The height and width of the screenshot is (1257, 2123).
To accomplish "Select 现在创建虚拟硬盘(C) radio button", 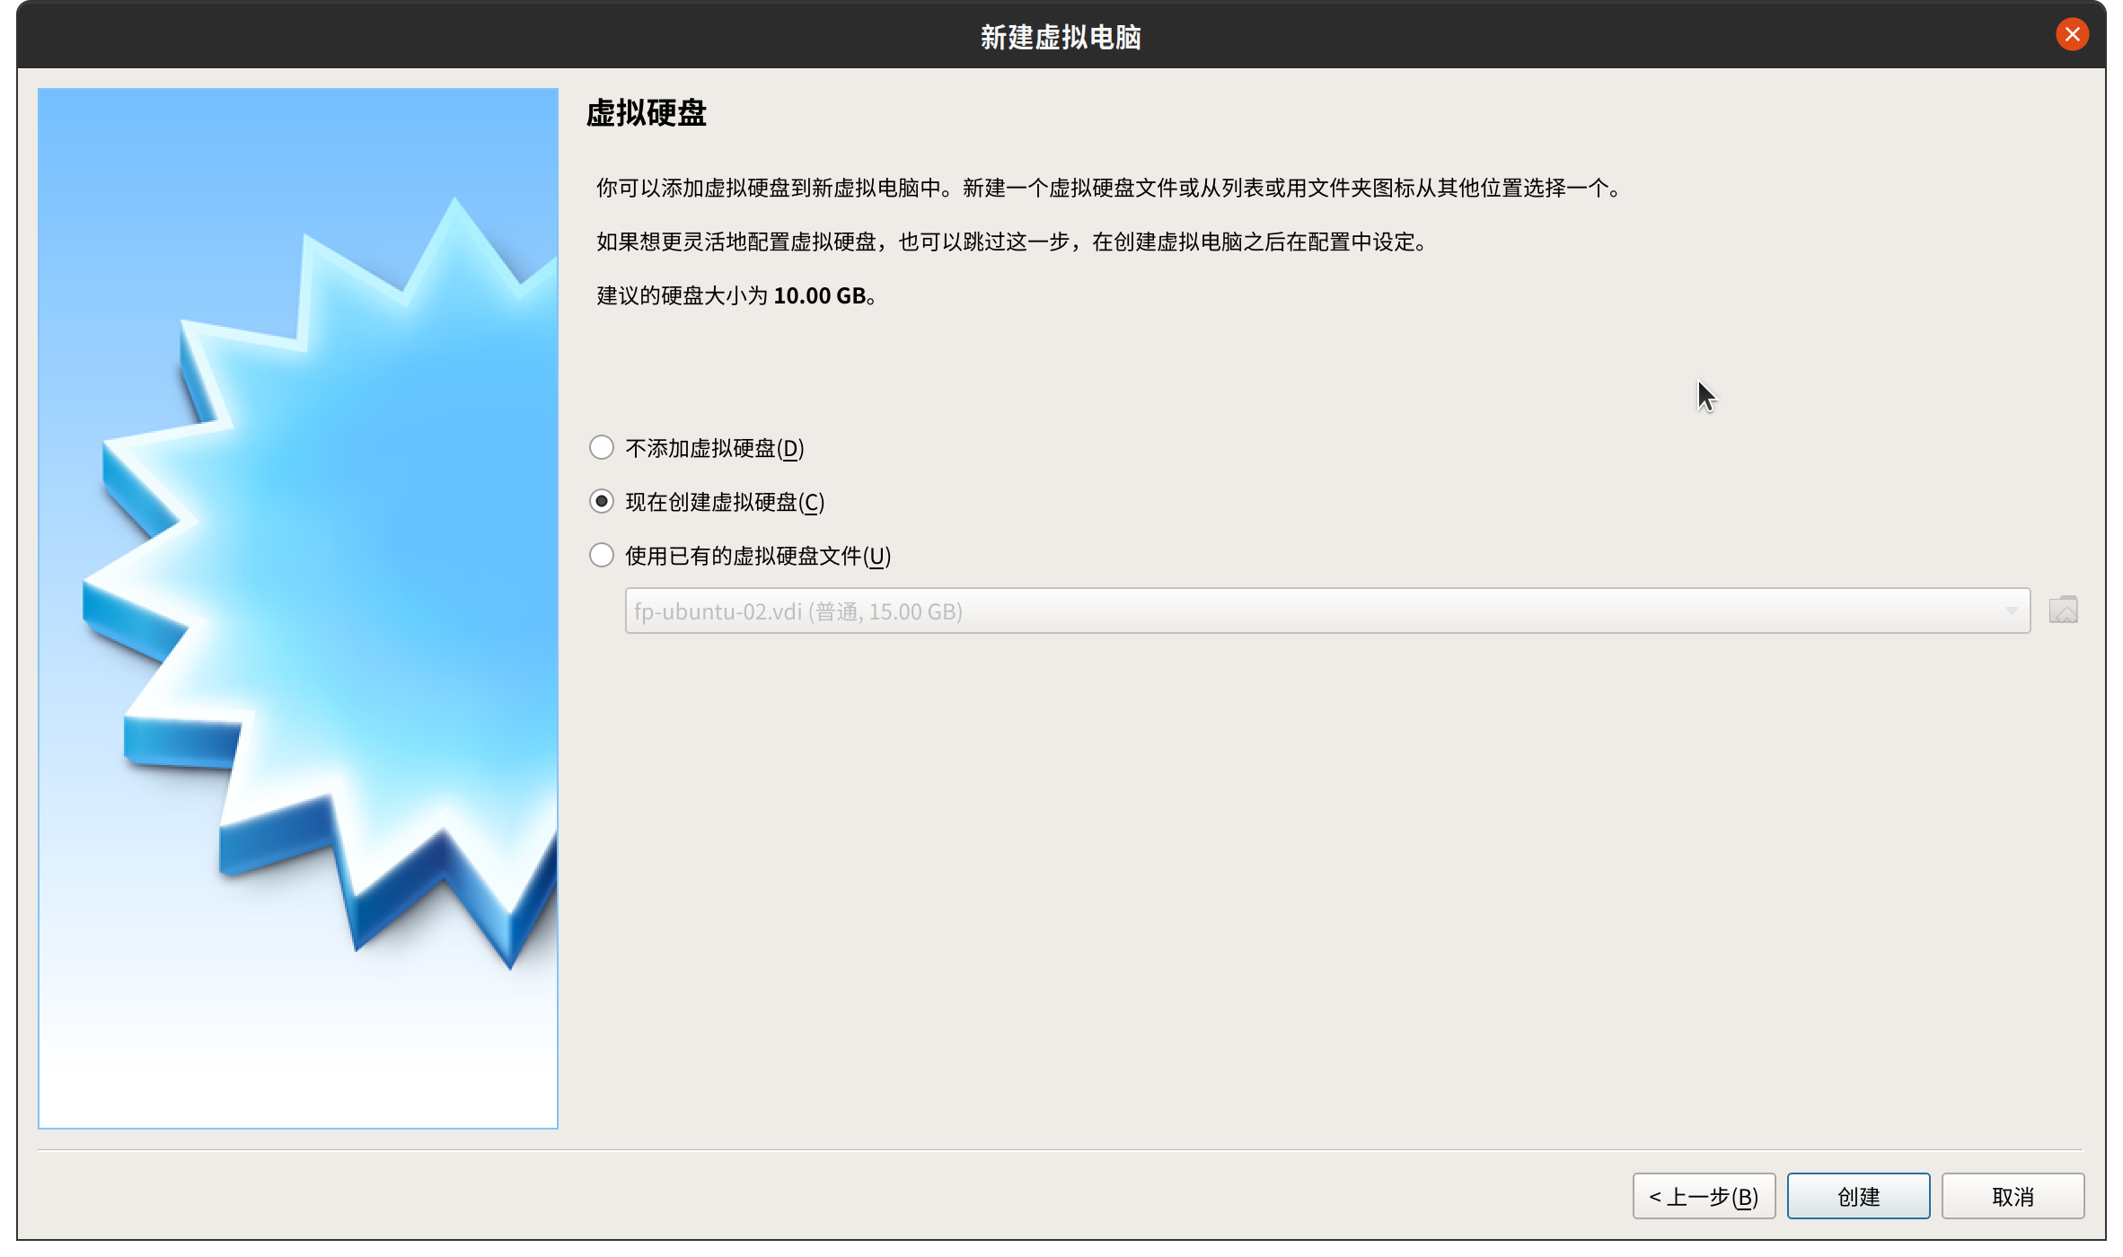I will coord(602,501).
